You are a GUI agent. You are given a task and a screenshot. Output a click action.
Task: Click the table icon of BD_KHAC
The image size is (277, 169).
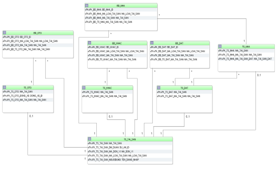click(x=90, y=43)
